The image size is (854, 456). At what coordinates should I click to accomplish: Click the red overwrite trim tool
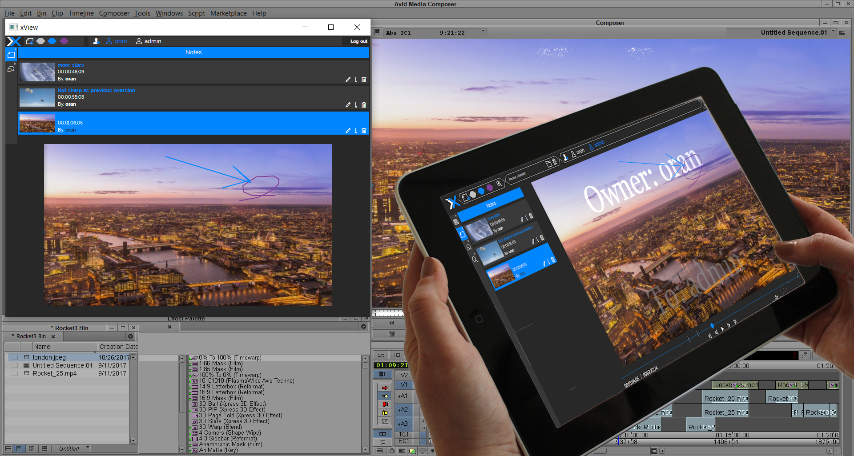[x=385, y=404]
